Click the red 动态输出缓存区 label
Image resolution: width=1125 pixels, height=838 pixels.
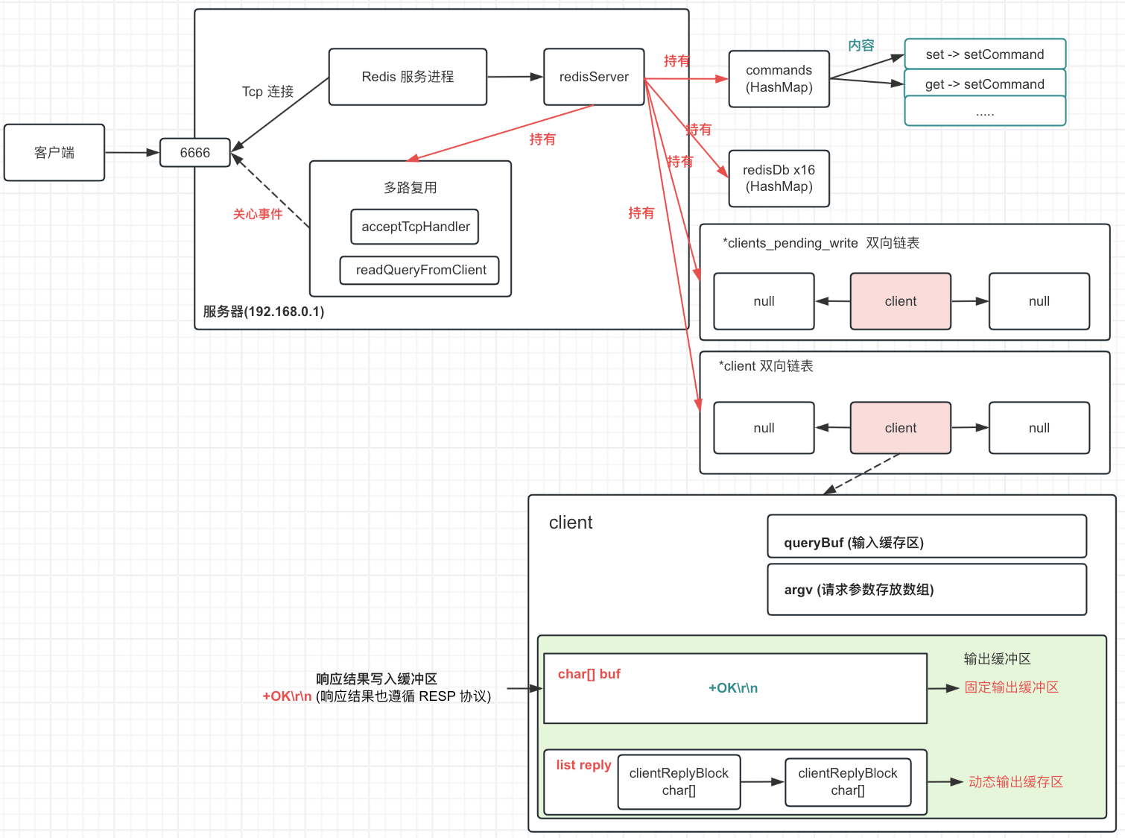1016,782
